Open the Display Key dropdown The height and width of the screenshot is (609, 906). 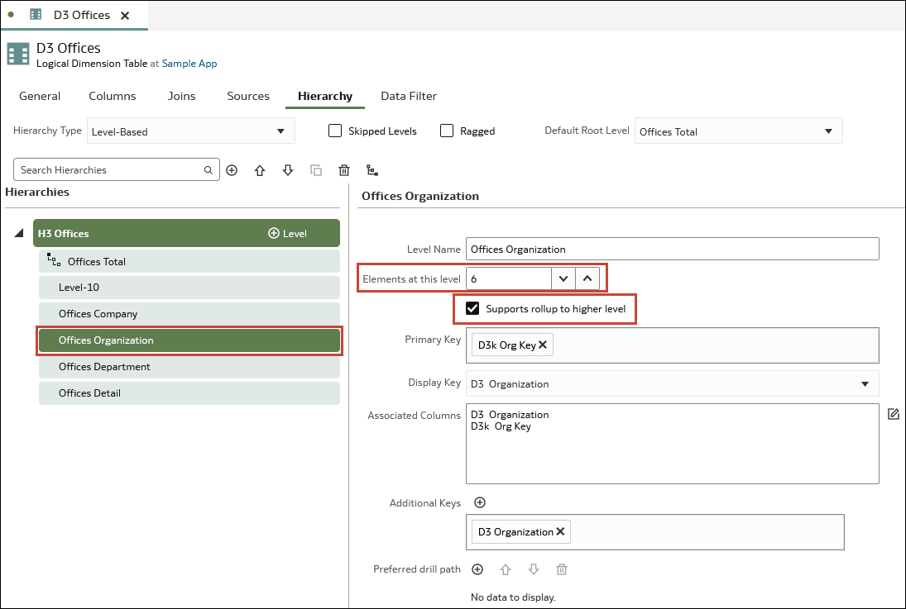[x=672, y=383]
